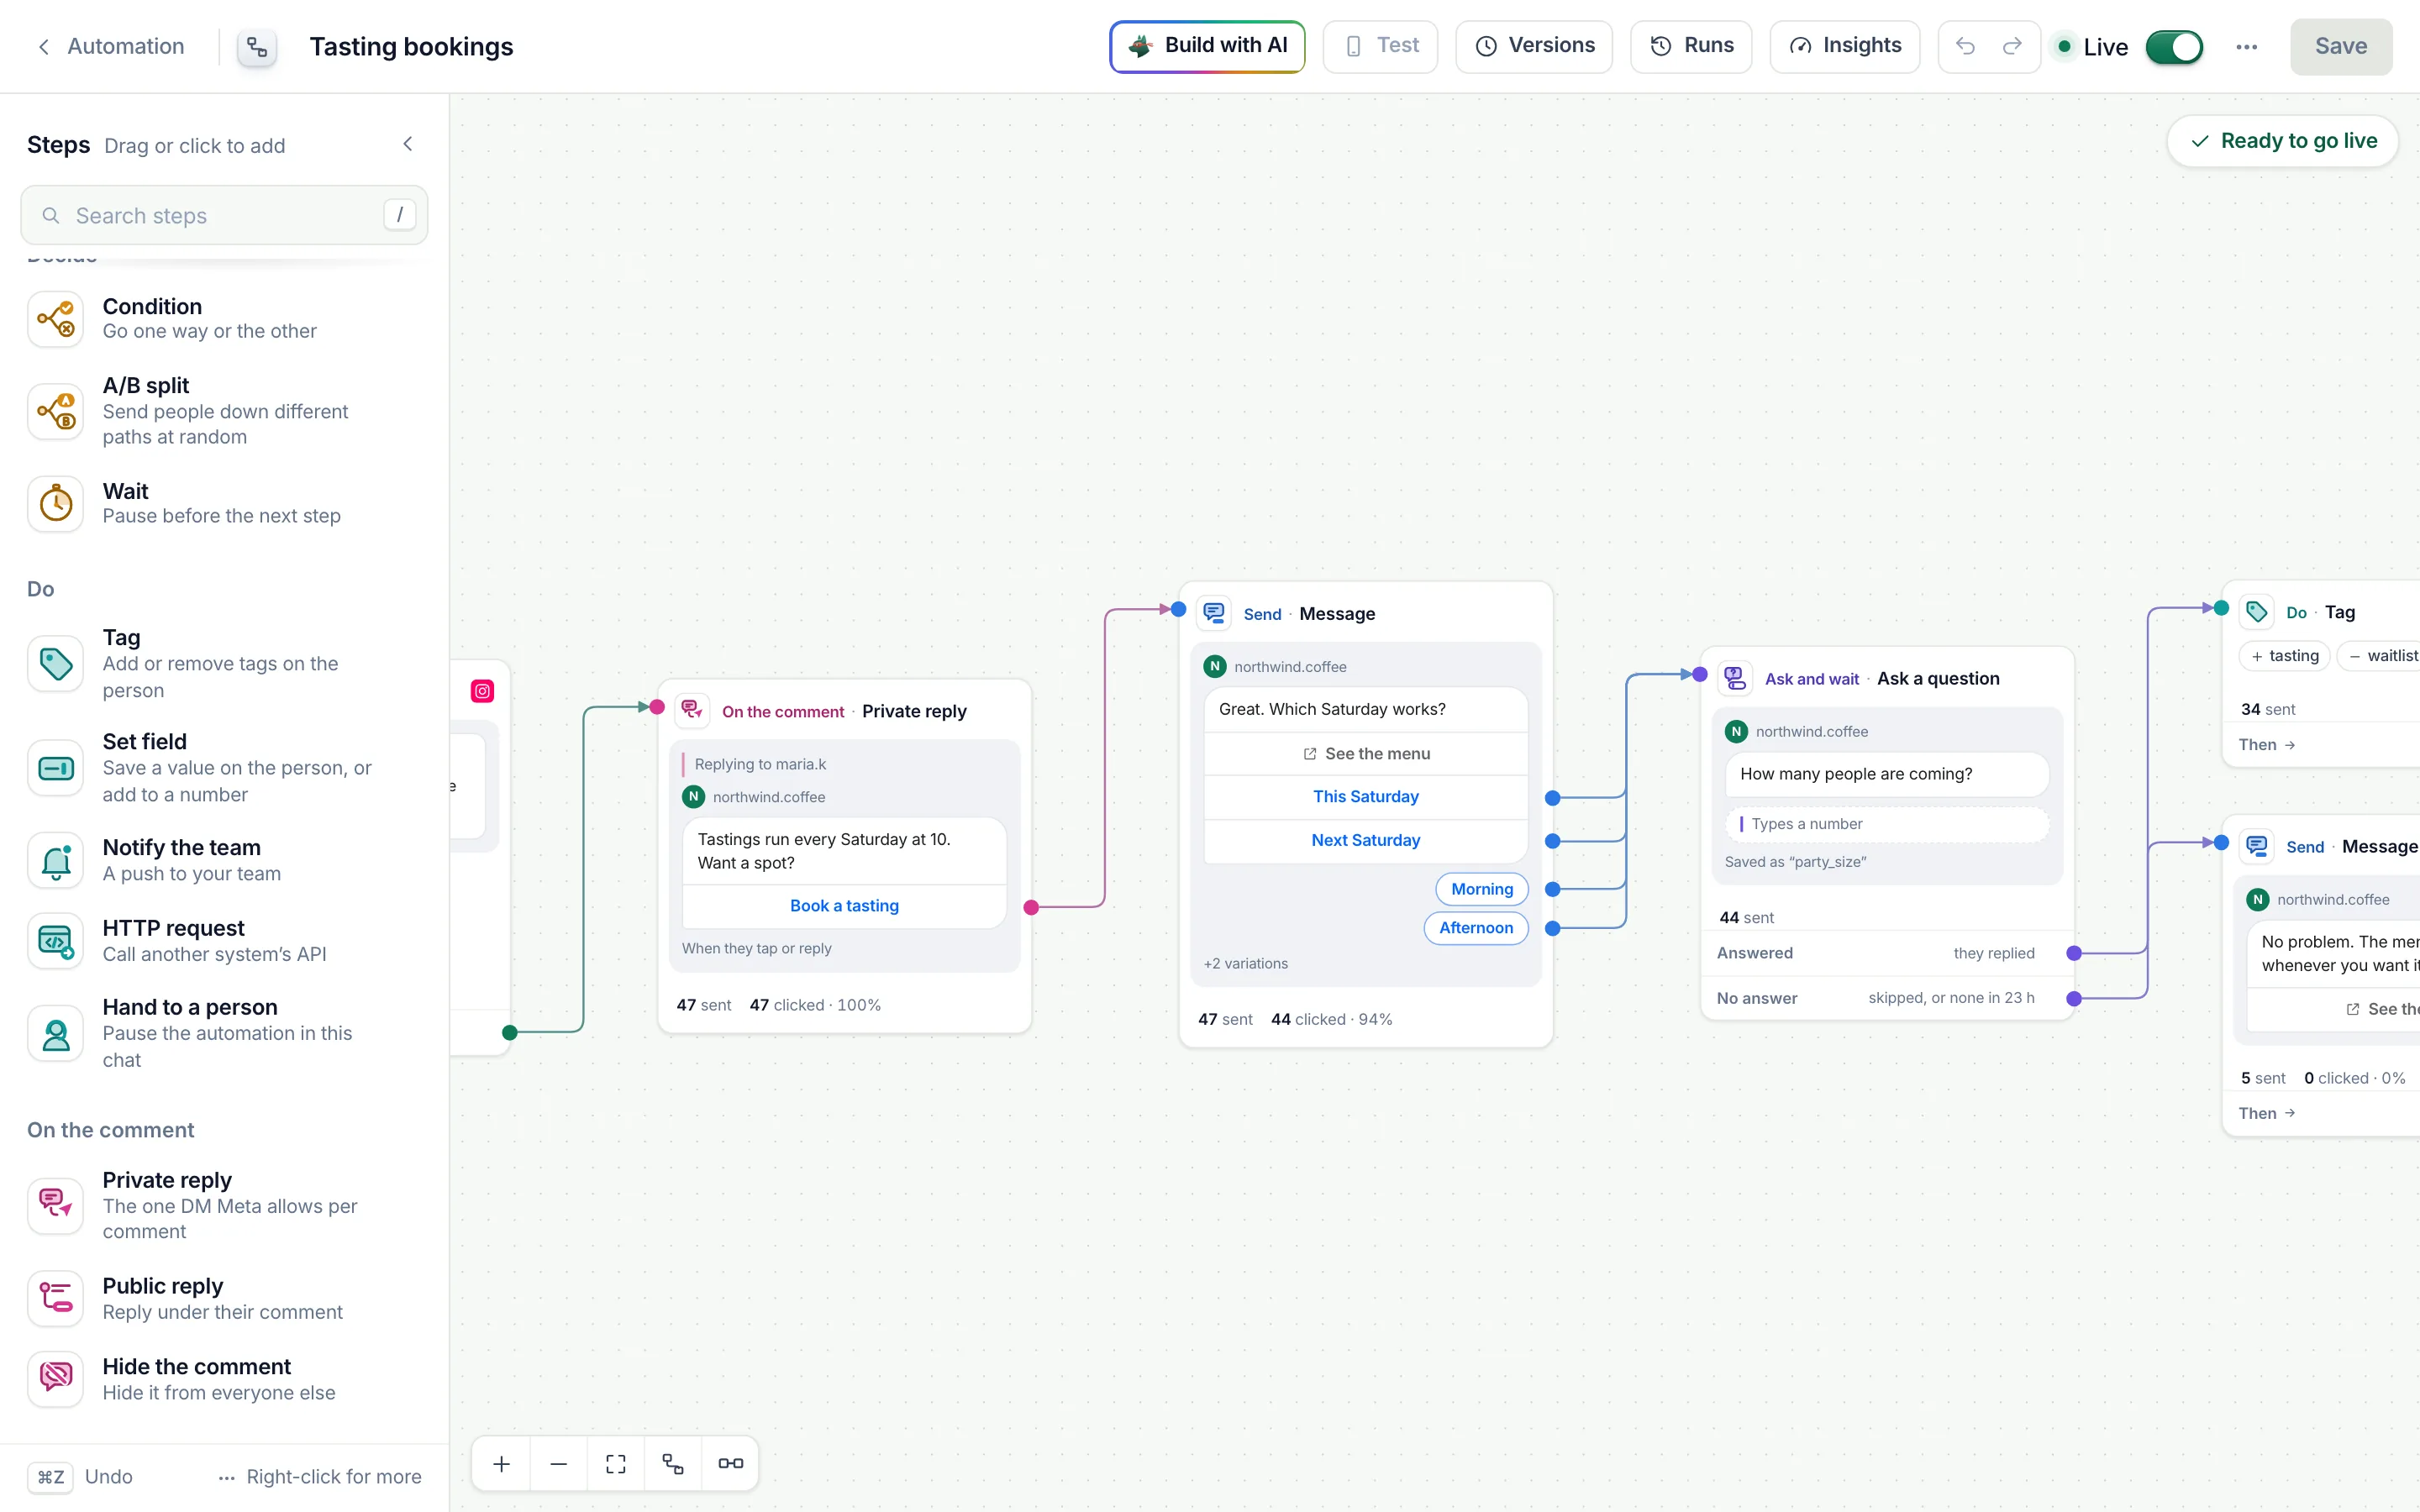Focus the Search steps field
2420x1512 pixels.
coord(224,215)
